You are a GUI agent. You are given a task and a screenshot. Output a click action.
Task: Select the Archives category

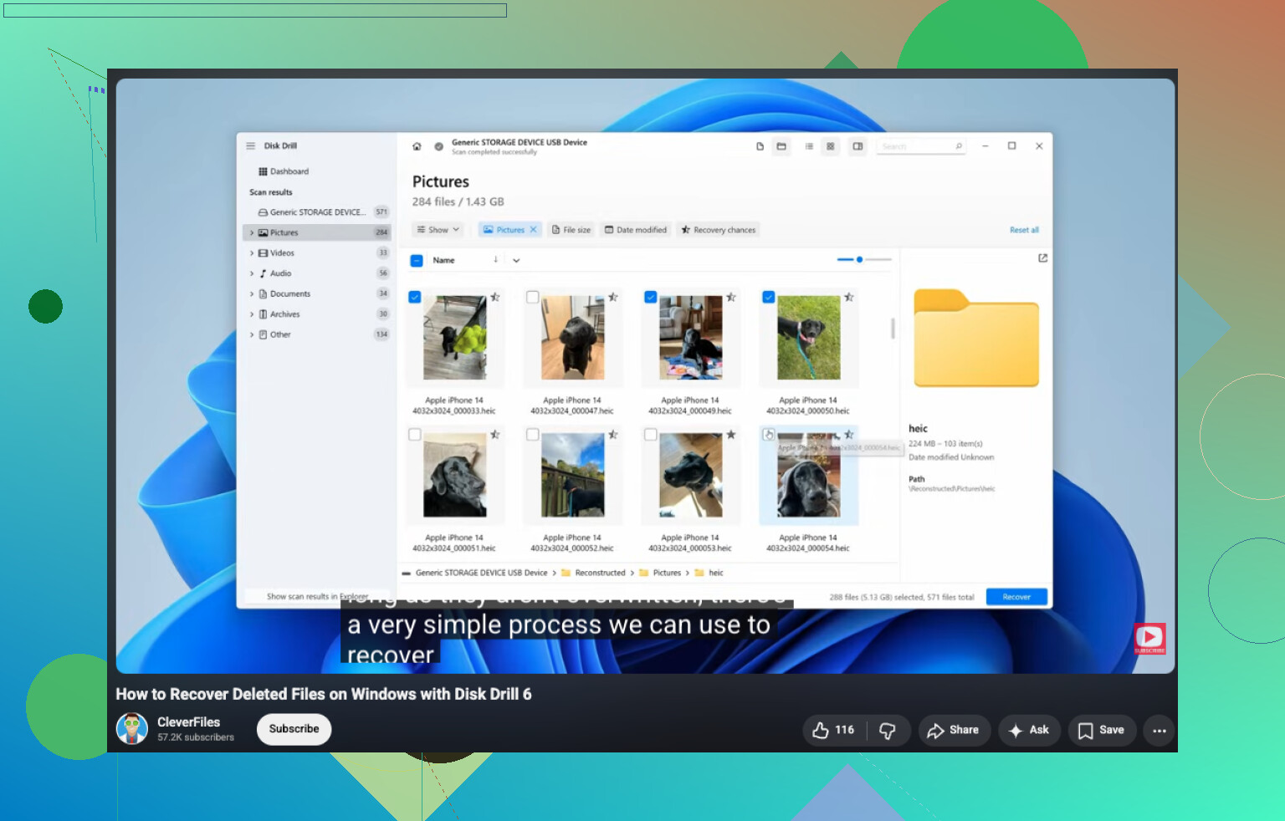(317, 314)
